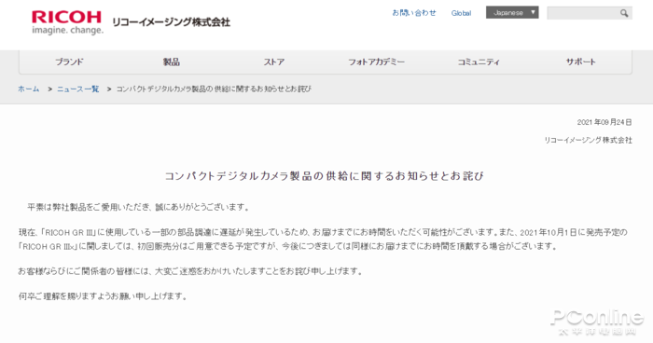
Task: Click the RICOH imagine. change. logo
Action: (x=66, y=22)
